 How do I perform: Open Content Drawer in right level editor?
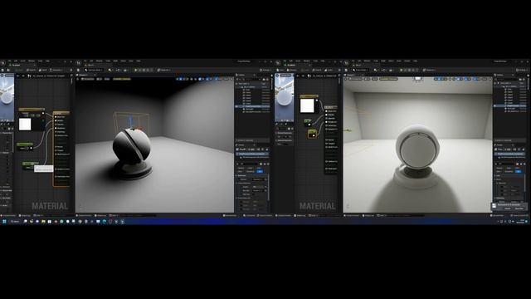(352, 216)
